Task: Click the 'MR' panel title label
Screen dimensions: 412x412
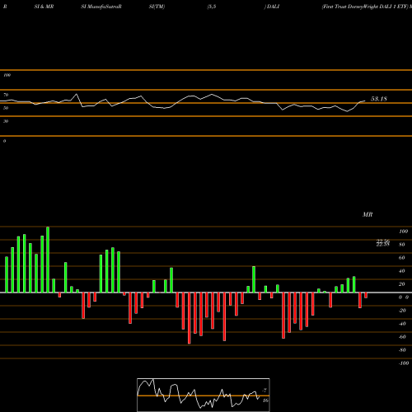Action: point(368,214)
